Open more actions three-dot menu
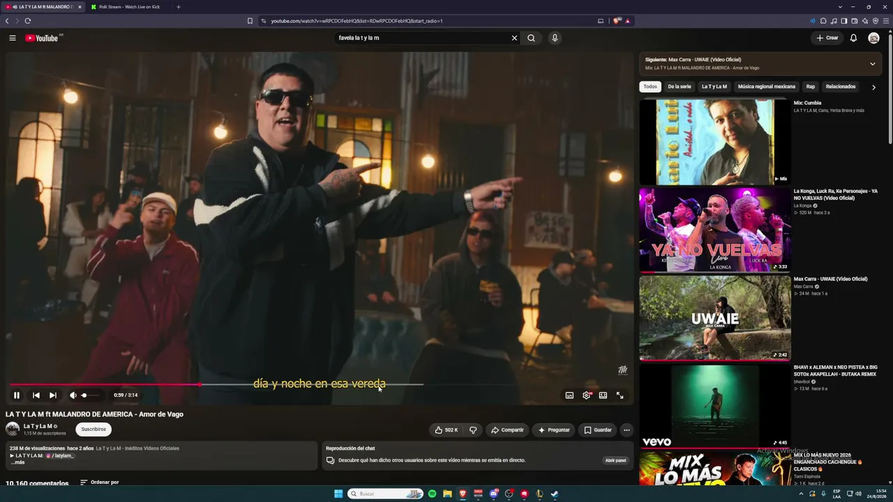This screenshot has width=893, height=502. coord(626,430)
